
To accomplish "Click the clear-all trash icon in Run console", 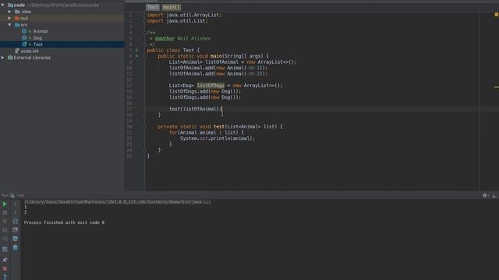I will (x=15, y=247).
